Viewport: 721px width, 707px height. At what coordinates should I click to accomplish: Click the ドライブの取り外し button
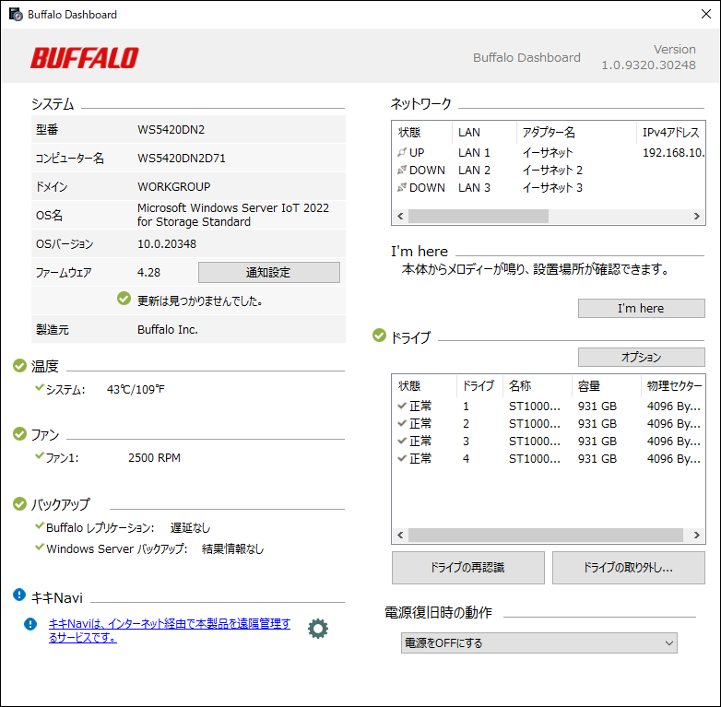click(x=628, y=568)
